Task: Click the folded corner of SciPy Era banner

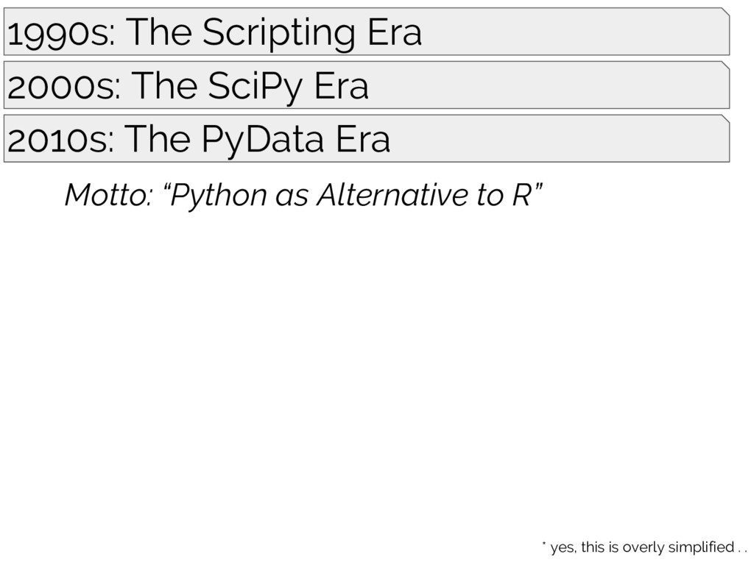Action: 725,65
